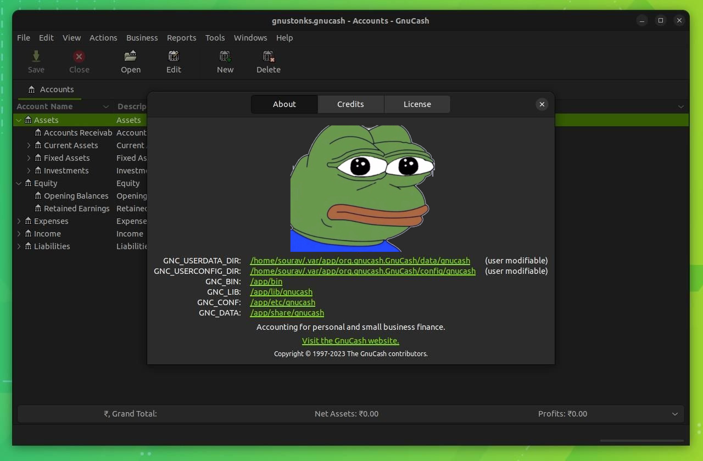Expand the Fixed Assets account
The width and height of the screenshot is (703, 461).
[29, 158]
